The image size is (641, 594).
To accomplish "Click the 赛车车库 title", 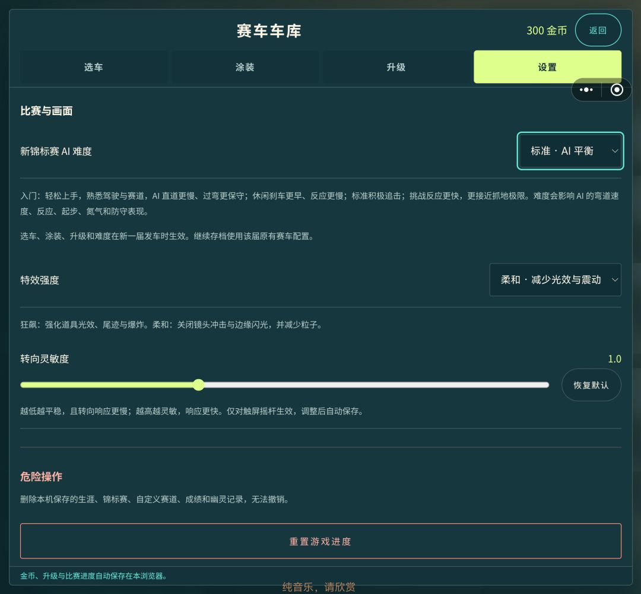I will tap(269, 31).
